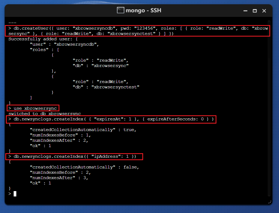Click the terminal's vertical scrollbar
Viewport: 279px width, 213px height.
pos(269,108)
